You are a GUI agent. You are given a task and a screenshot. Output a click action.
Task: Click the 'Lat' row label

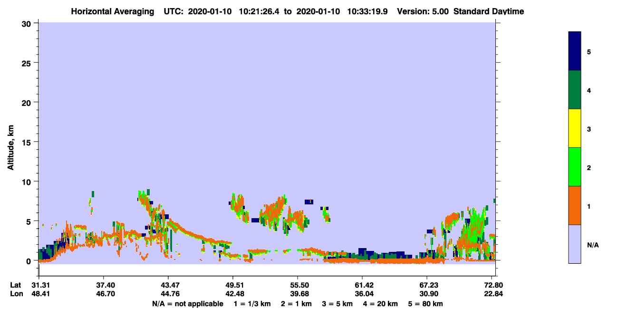[x=16, y=285]
